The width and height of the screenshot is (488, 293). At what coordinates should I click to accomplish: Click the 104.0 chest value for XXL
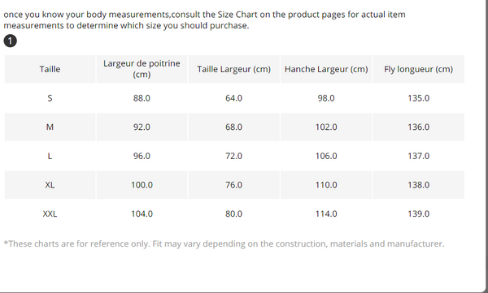[x=142, y=213]
